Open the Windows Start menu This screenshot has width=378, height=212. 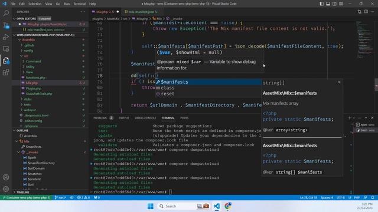click(151, 206)
